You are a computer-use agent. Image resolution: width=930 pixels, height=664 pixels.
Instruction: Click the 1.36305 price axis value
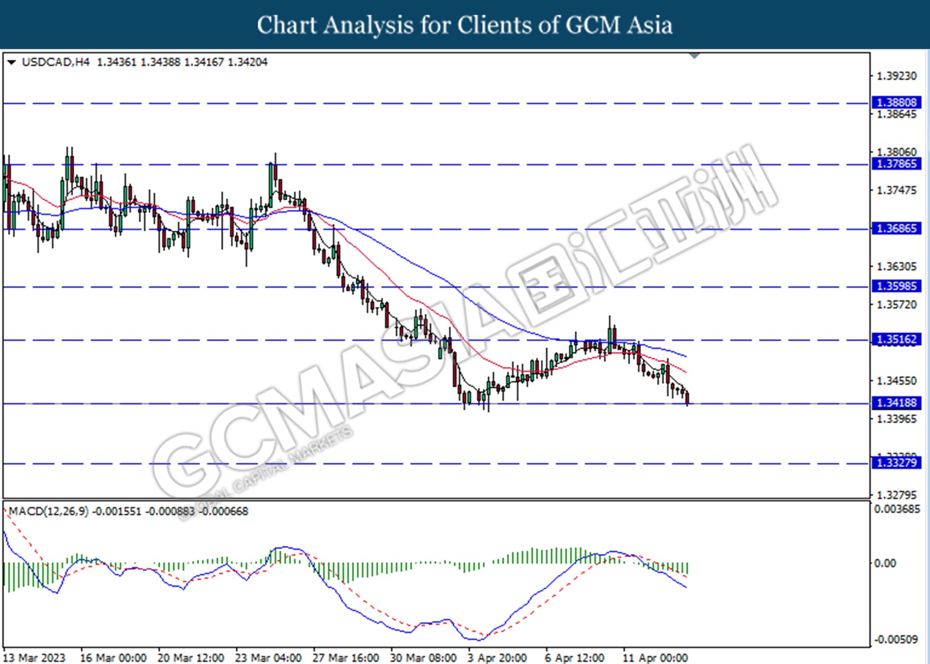click(897, 266)
